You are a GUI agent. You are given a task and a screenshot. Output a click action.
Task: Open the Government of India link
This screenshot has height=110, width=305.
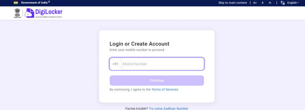35,3
